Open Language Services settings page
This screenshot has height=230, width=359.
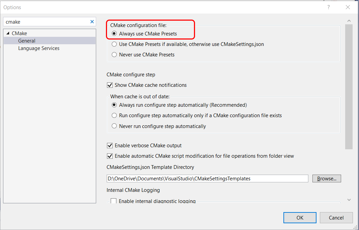(39, 48)
